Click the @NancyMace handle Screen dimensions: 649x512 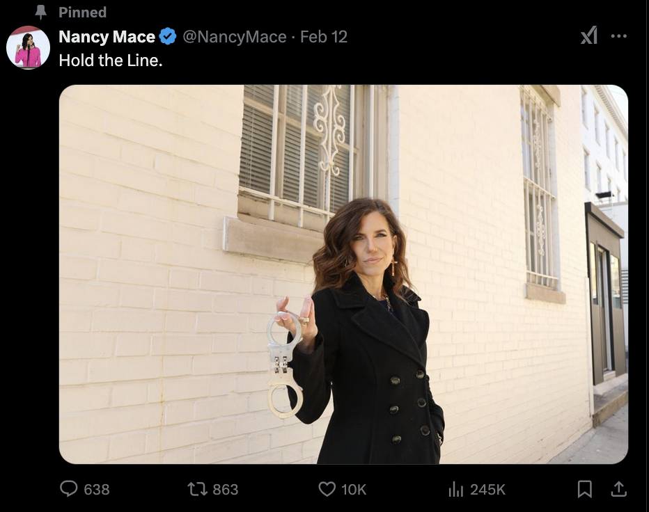[234, 36]
